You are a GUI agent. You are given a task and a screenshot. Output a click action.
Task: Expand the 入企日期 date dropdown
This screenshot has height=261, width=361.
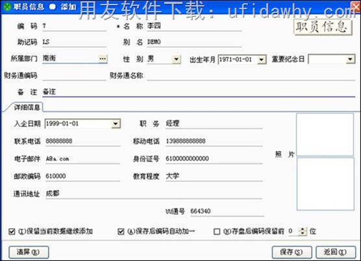pos(116,124)
